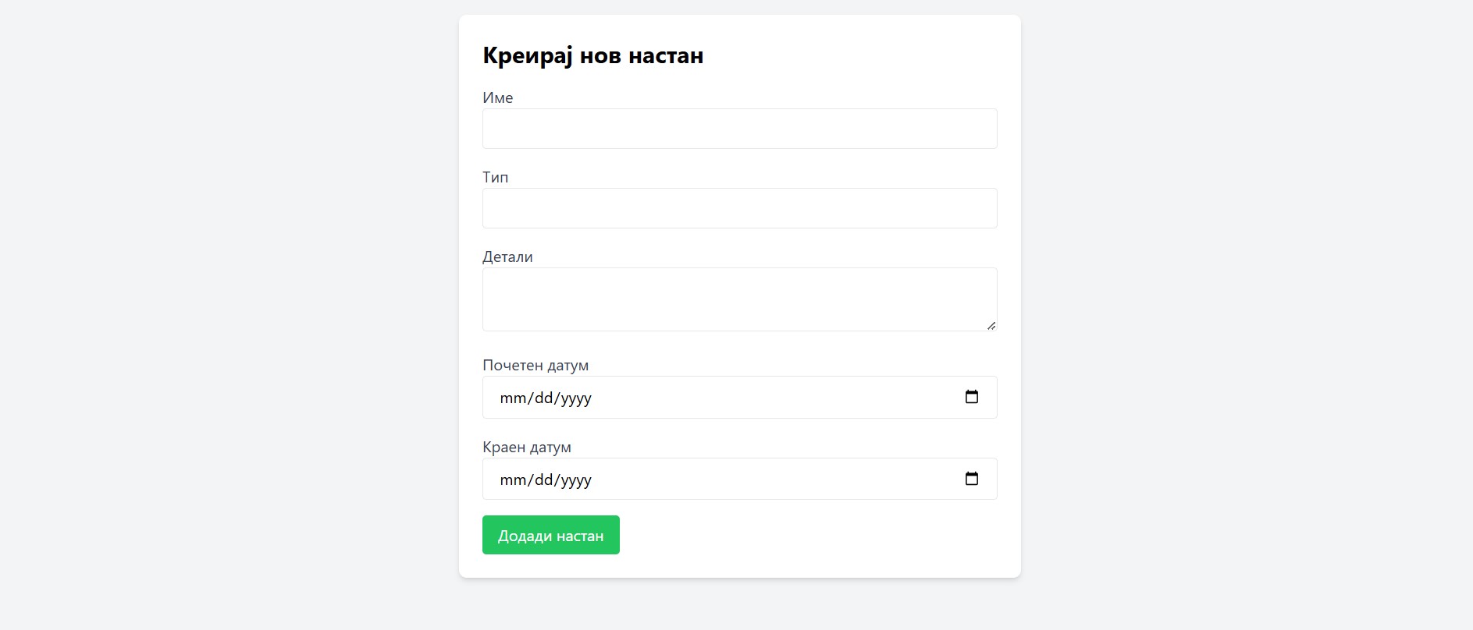The image size is (1473, 630).
Task: Select month segment in Краен датум
Action: click(512, 480)
